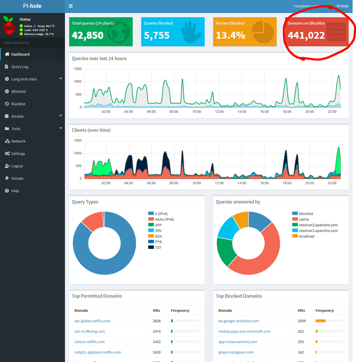
Task: Click the blocklist legend color swatch
Action: 295,214
